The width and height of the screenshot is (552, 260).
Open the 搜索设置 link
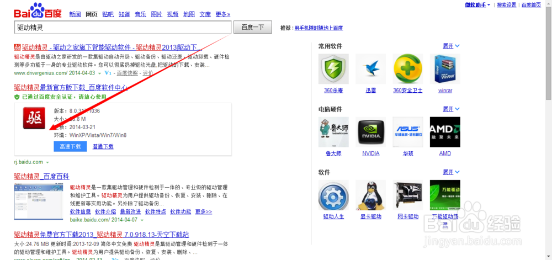coord(507,5)
